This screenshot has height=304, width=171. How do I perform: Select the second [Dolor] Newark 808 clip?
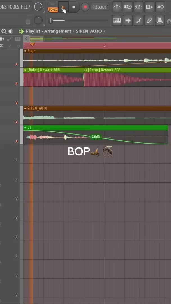[128, 77]
